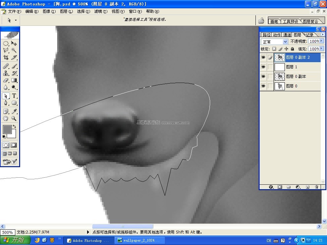The height and width of the screenshot is (245, 327).
Task: Open the 滤镜 menu
Action: [x=101, y=11]
